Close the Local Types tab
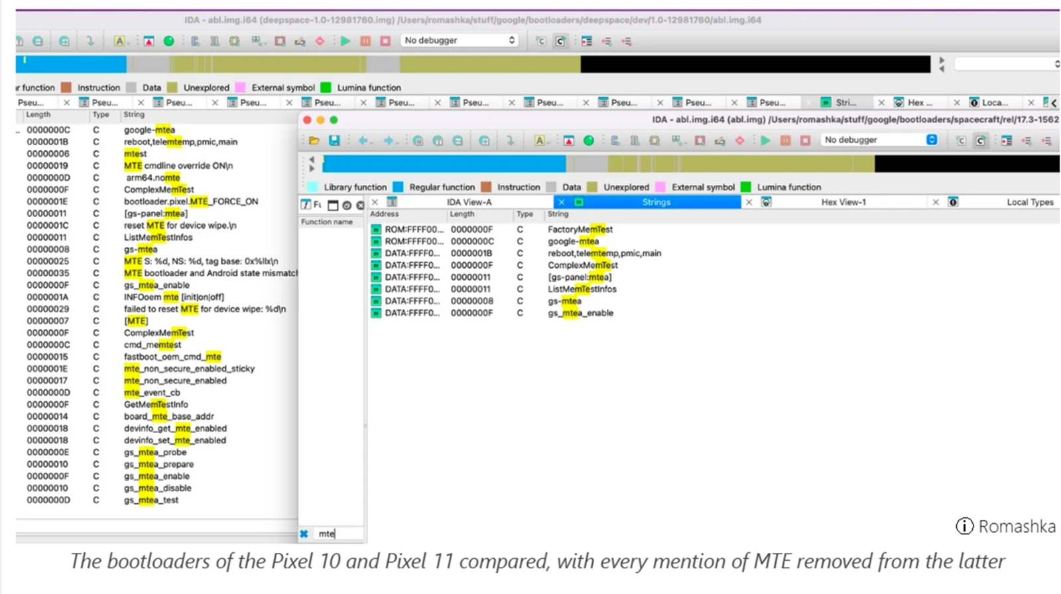Image resolution: width=1061 pixels, height=594 pixels. (x=936, y=202)
